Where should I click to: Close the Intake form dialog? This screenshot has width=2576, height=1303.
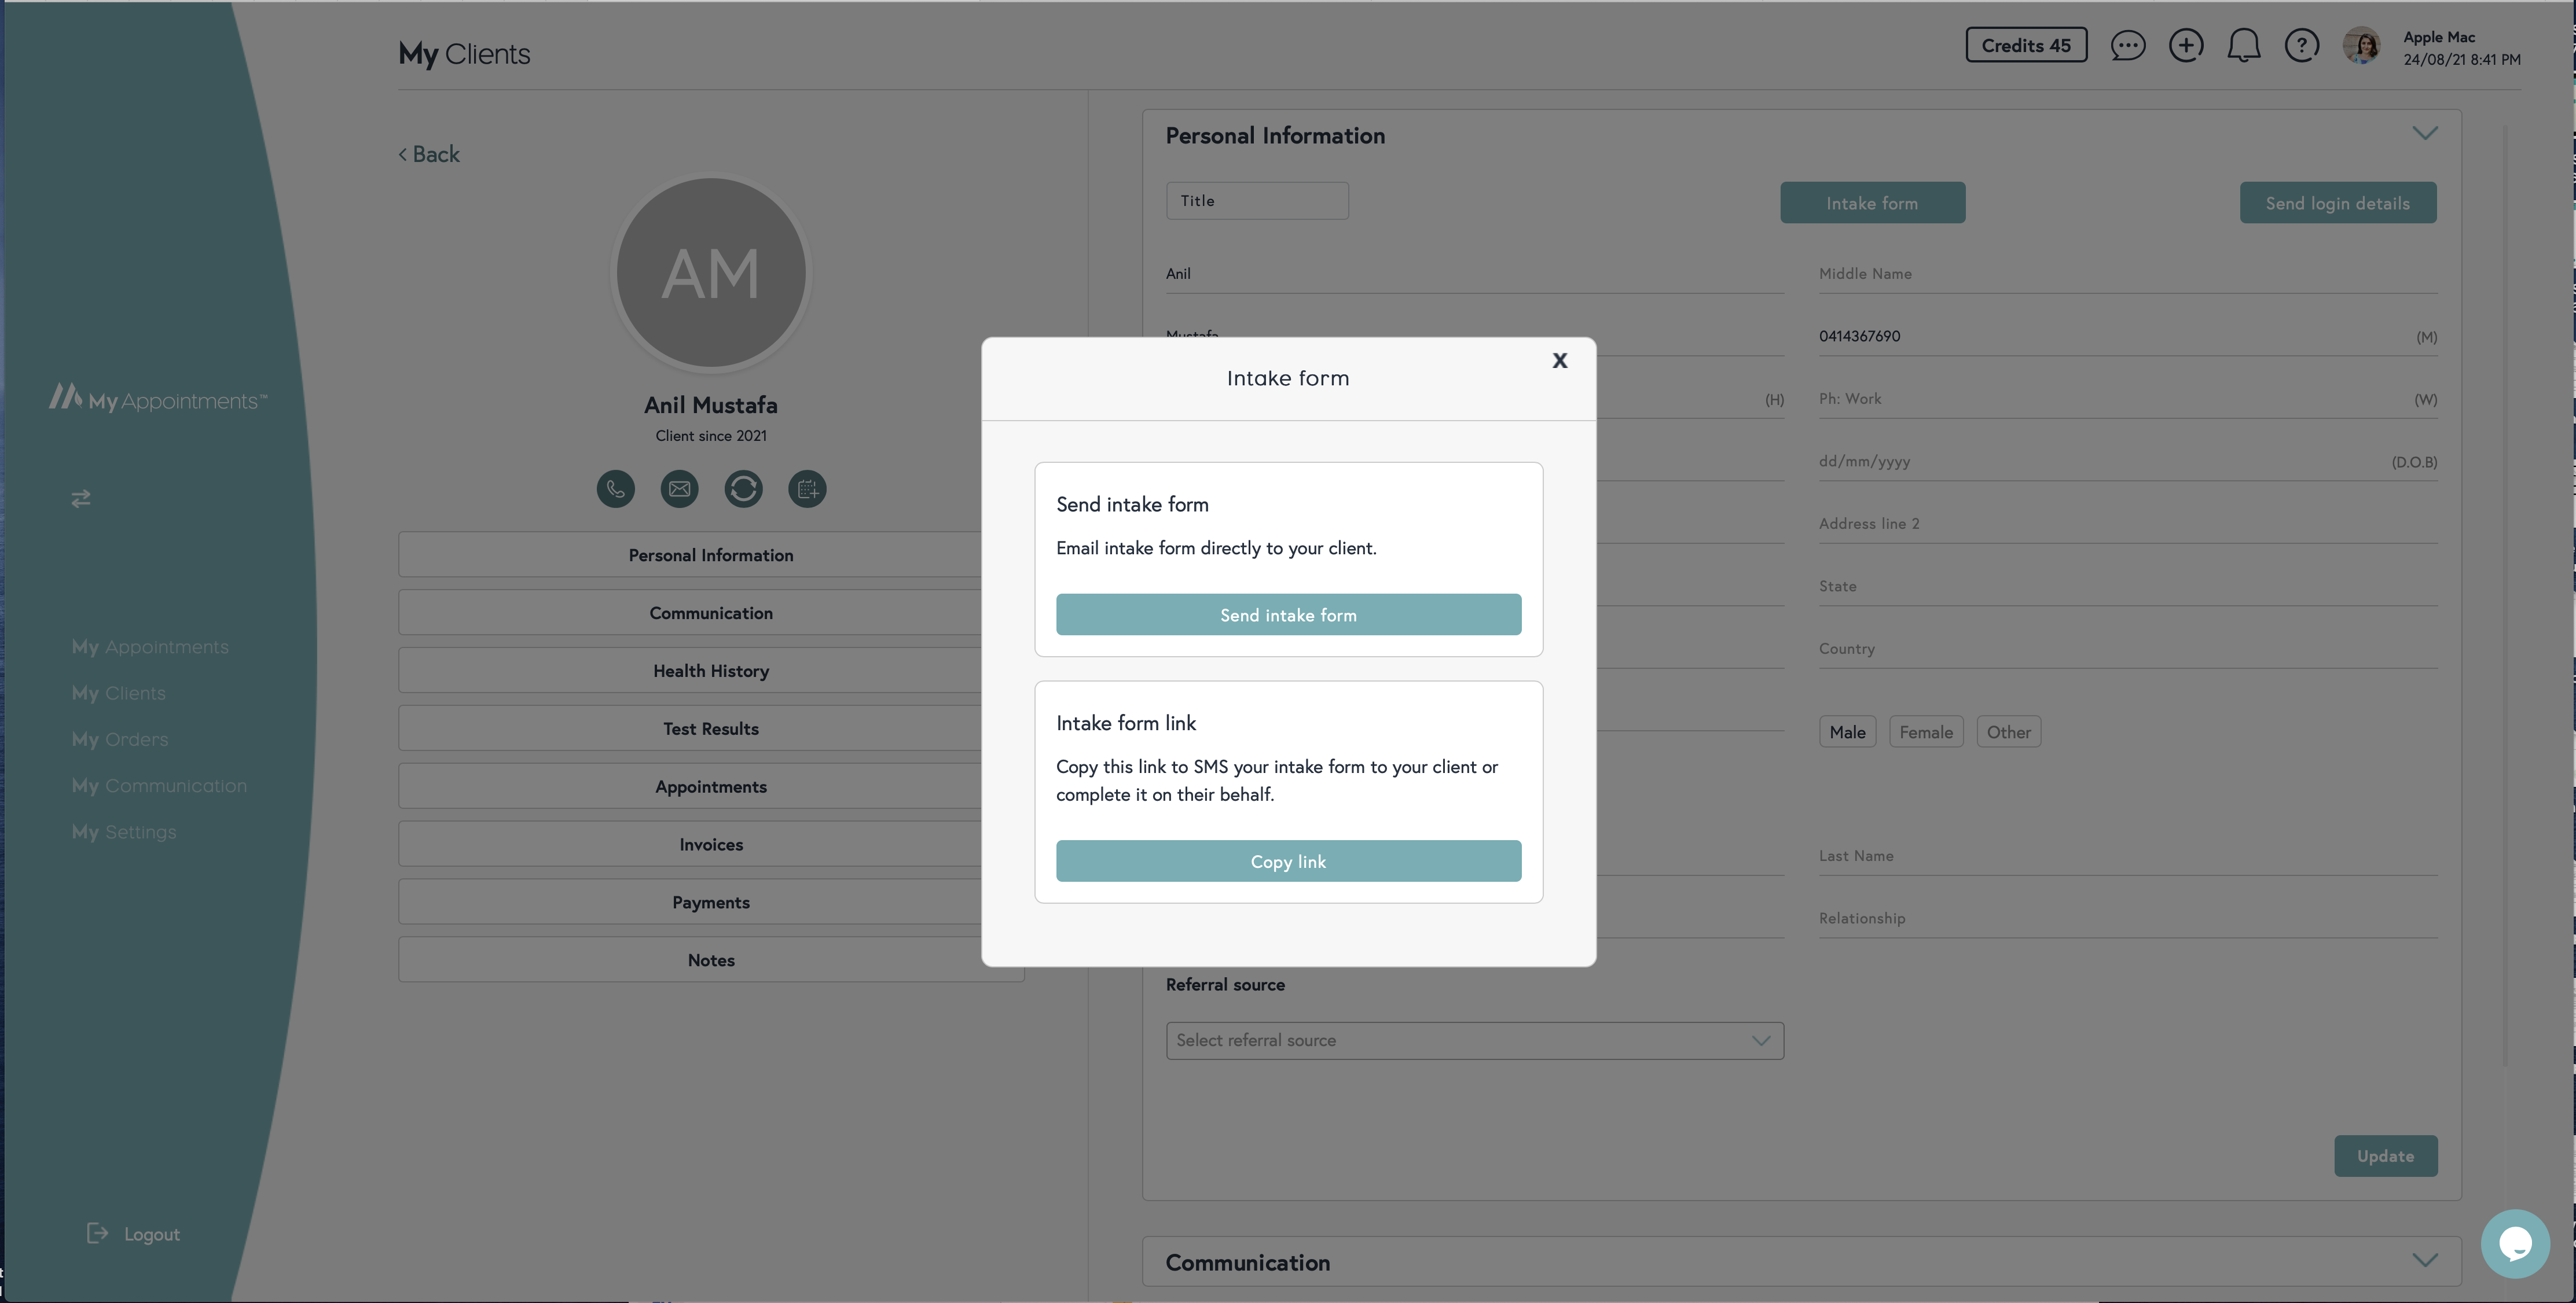tap(1559, 360)
